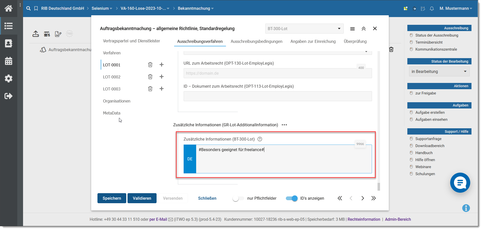The height and width of the screenshot is (230, 482).
Task: Switch to Überprüfung tab
Action: [x=355, y=41]
